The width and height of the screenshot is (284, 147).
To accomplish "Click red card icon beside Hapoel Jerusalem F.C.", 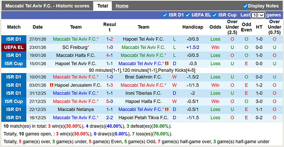I will pyautogui.click(x=52, y=85).
